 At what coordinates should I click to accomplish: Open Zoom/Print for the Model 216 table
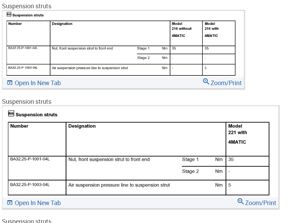pos(226,83)
